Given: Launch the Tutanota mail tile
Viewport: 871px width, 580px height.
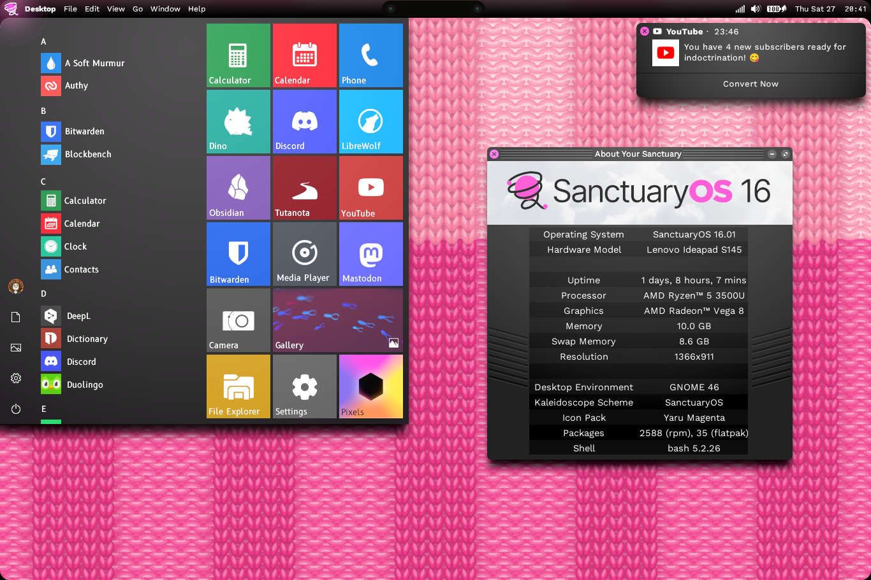Looking at the screenshot, I should [x=304, y=188].
